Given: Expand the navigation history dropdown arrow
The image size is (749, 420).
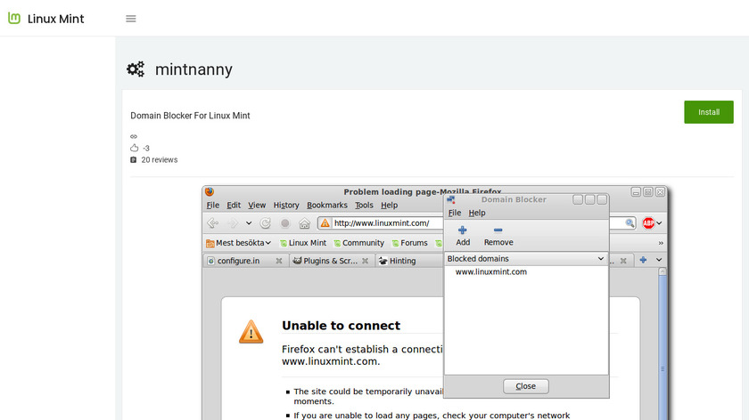Looking at the screenshot, I should pos(249,223).
